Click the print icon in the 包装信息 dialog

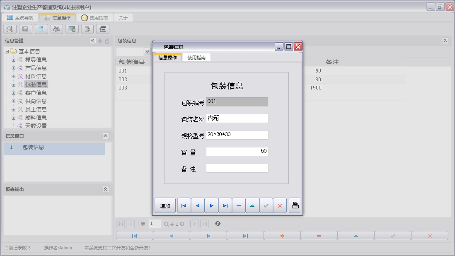(x=295, y=205)
